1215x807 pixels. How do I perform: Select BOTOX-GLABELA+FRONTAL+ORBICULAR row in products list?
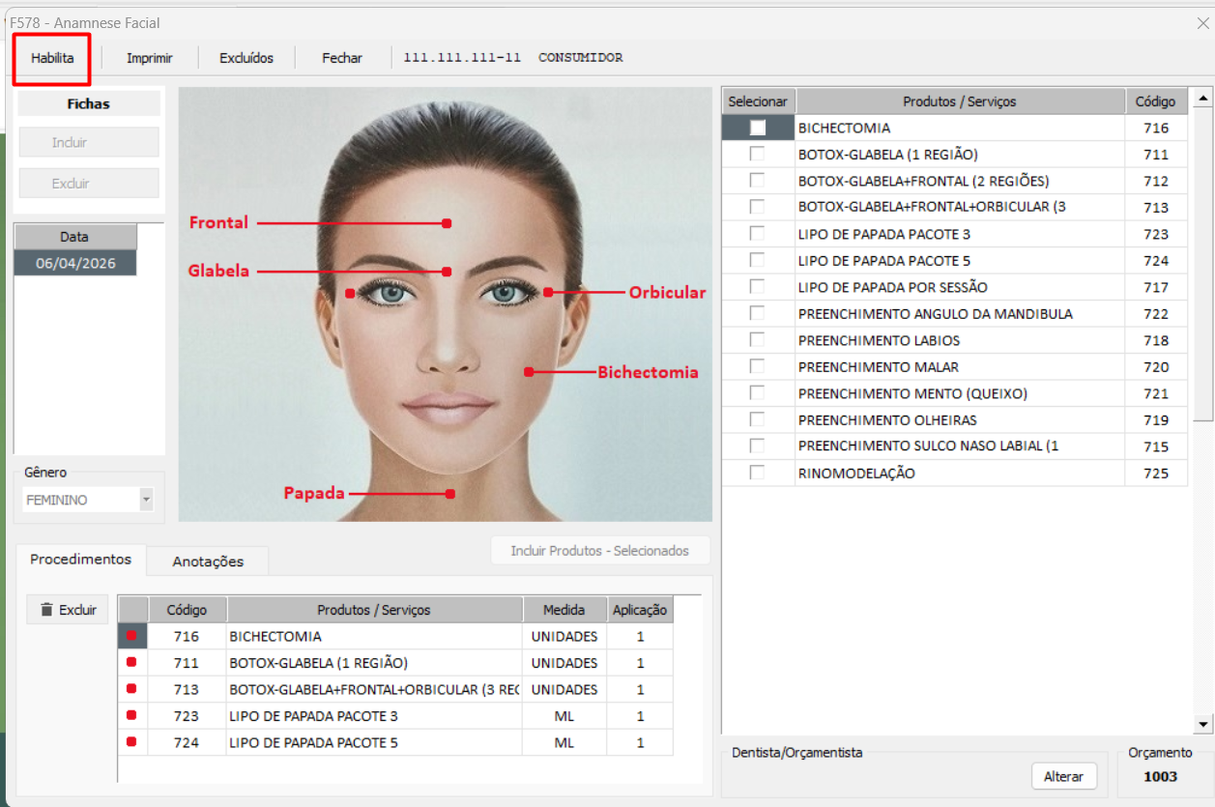tap(955, 207)
